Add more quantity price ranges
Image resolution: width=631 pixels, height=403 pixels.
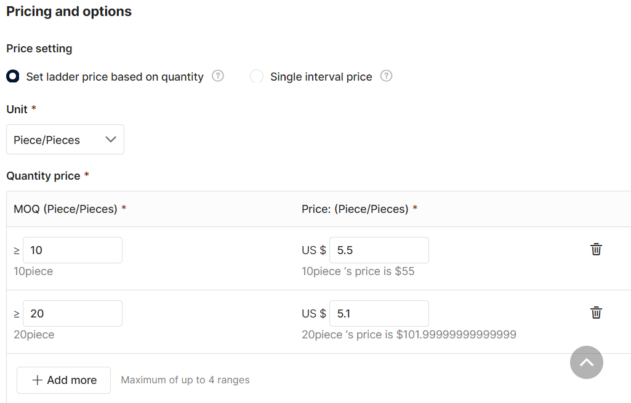click(x=63, y=380)
